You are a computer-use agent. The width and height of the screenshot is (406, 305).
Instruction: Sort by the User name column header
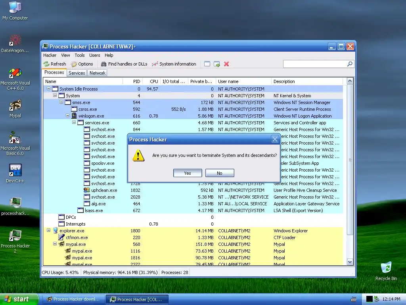(x=243, y=81)
